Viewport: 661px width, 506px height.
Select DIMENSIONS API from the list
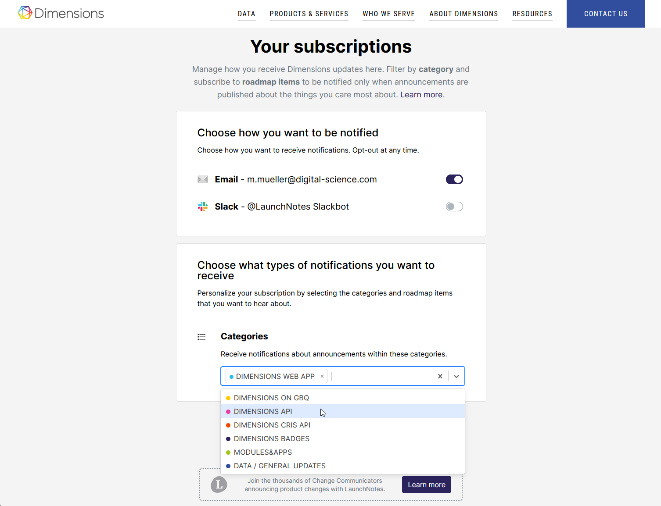263,411
